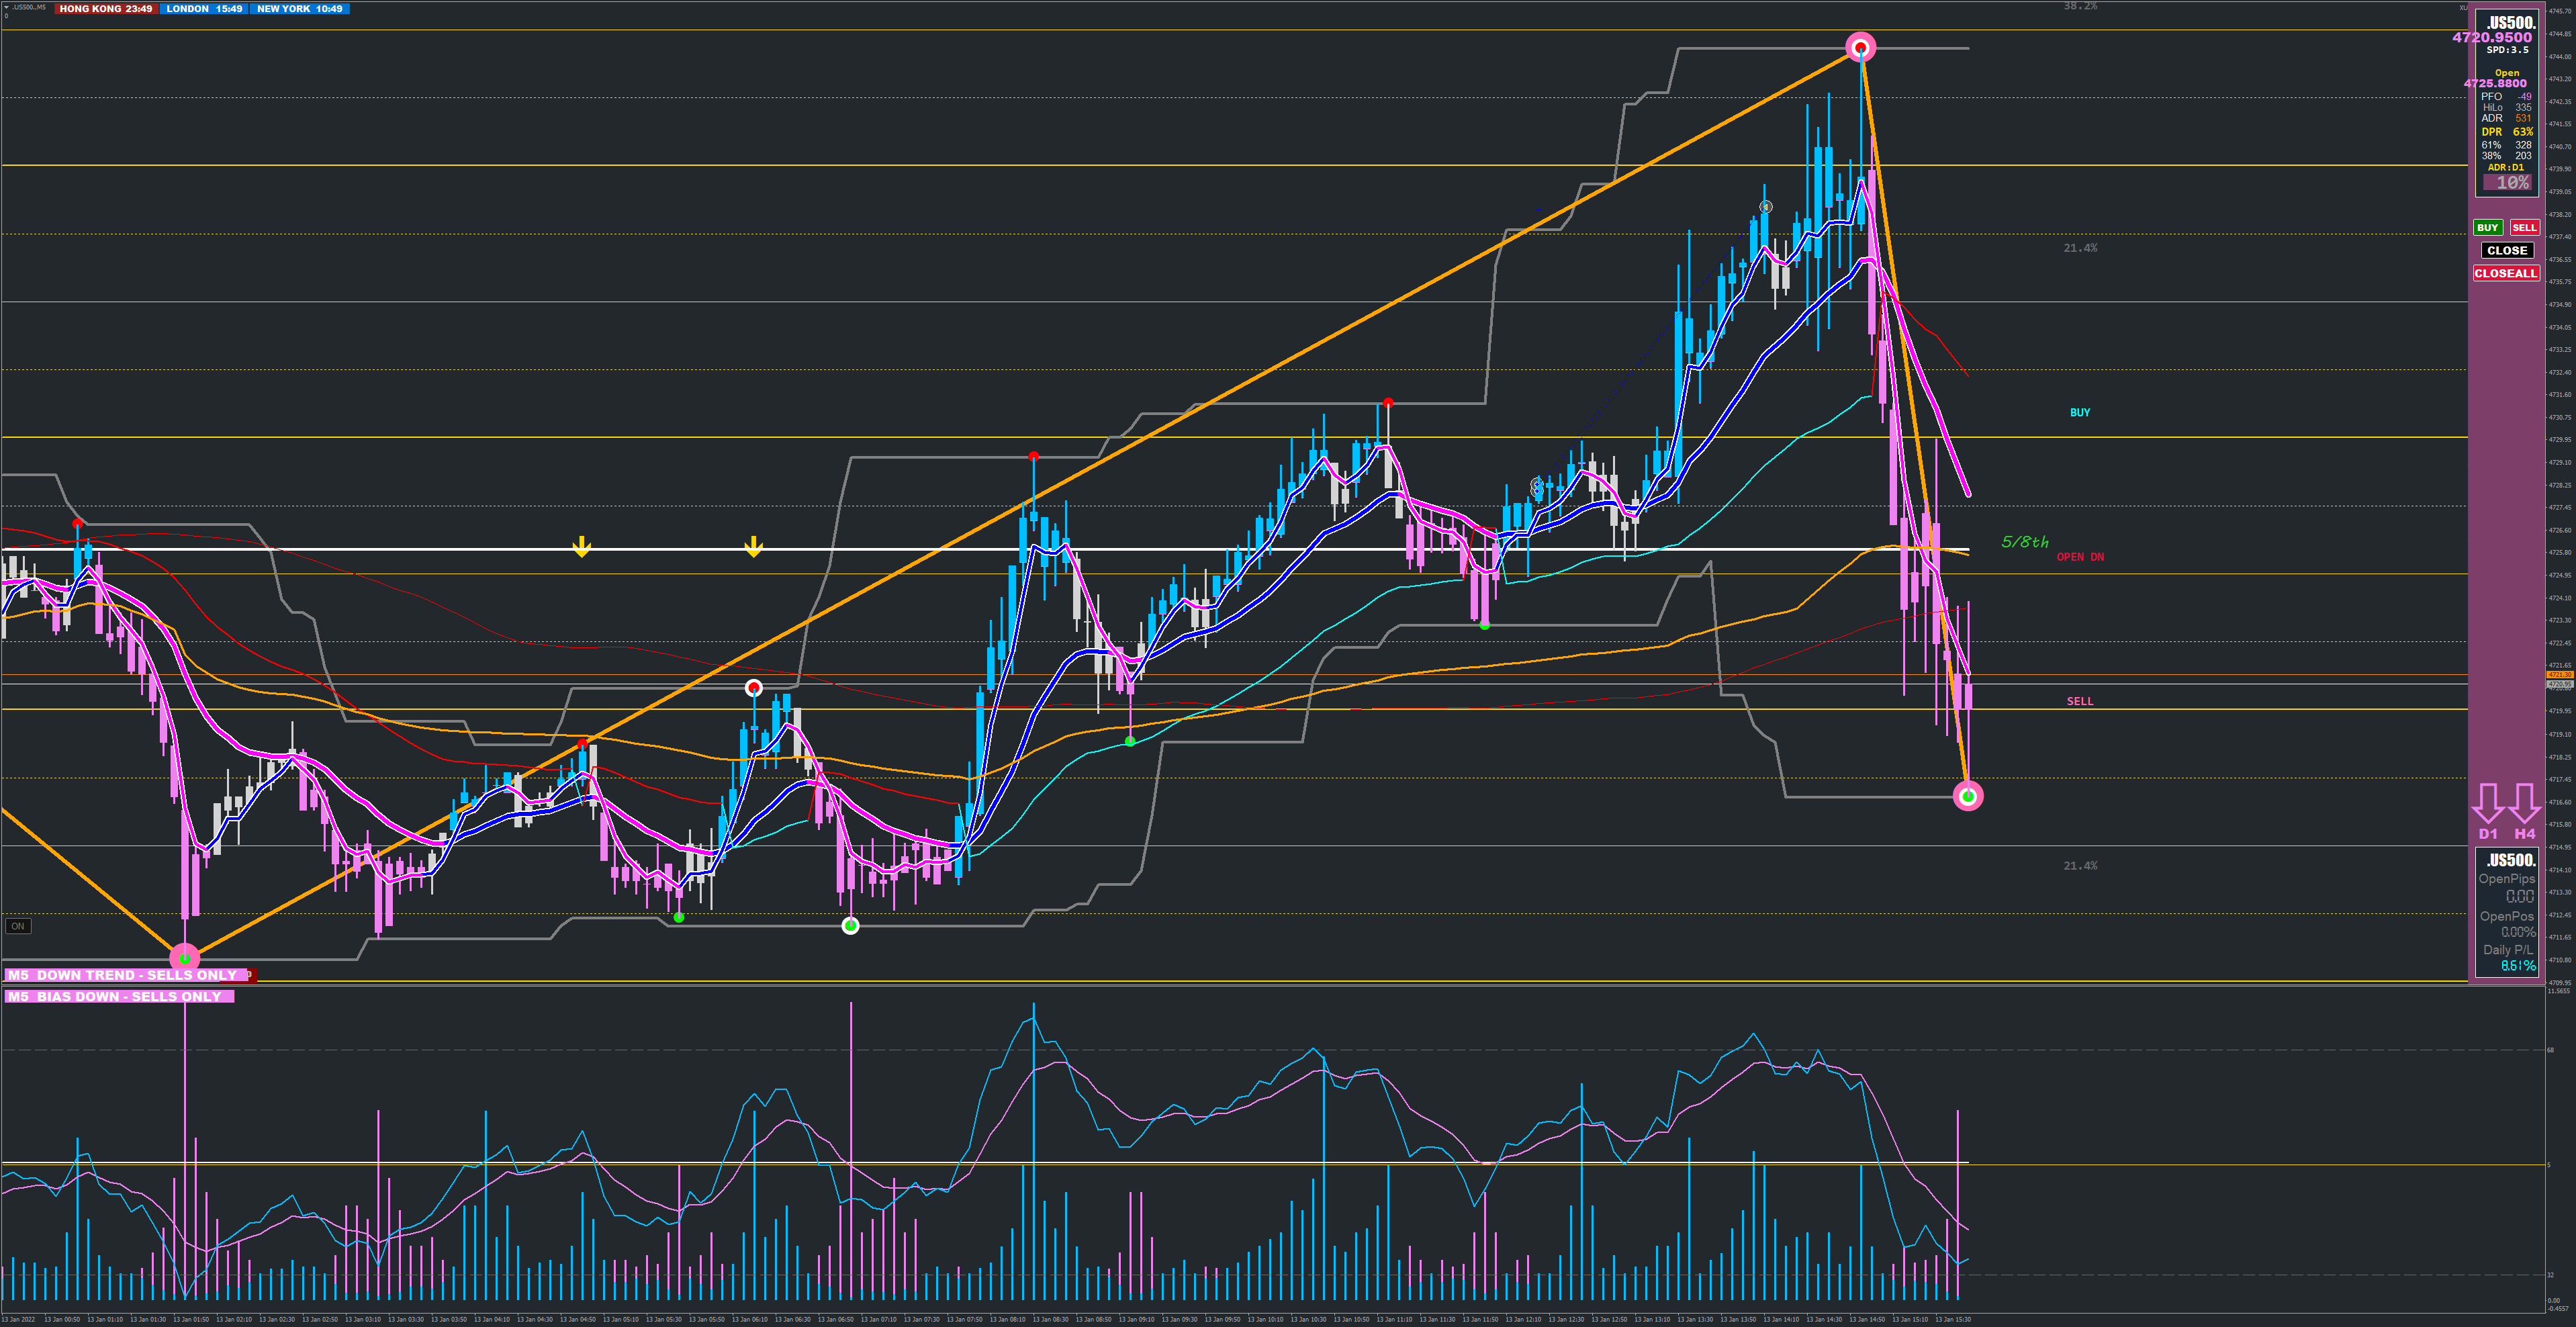Screen dimensions: 2576x1327
Task: Click the latest pink swing-low marker on right
Action: [1967, 796]
